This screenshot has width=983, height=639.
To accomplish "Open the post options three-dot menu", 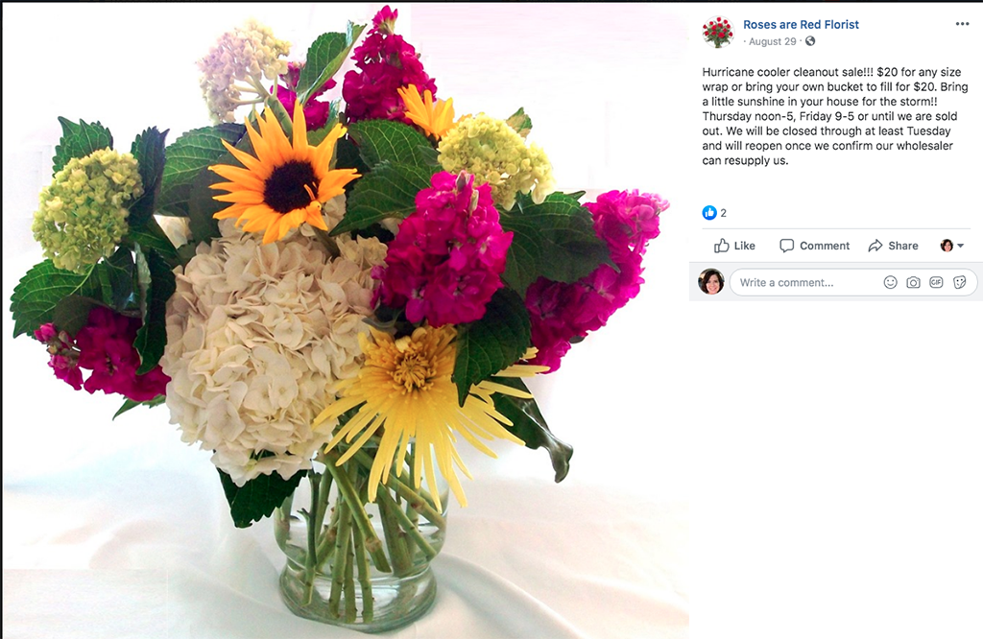I will (962, 24).
